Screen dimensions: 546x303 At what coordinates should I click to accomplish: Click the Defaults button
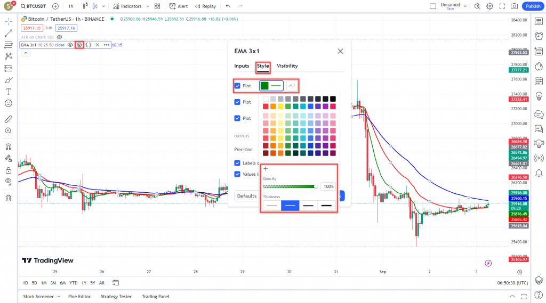point(246,196)
